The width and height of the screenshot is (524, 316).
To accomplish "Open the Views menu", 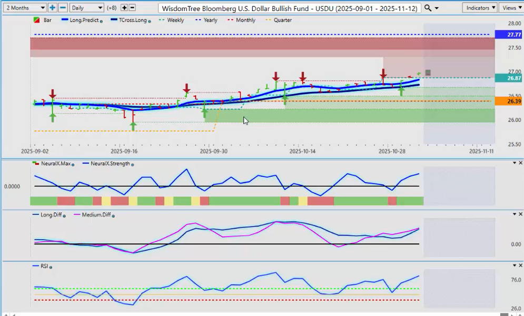I will tap(511, 8).
